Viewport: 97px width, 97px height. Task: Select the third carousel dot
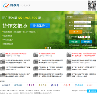tap(50, 48)
